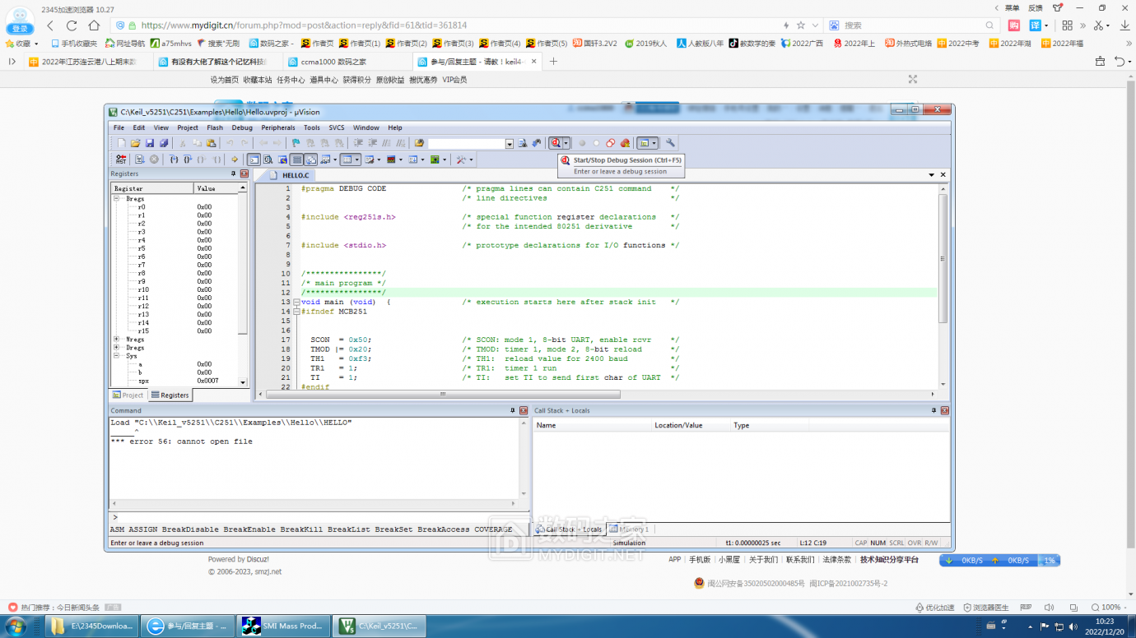
Task: Click the Disable All Breakpoints icon
Action: pos(611,143)
